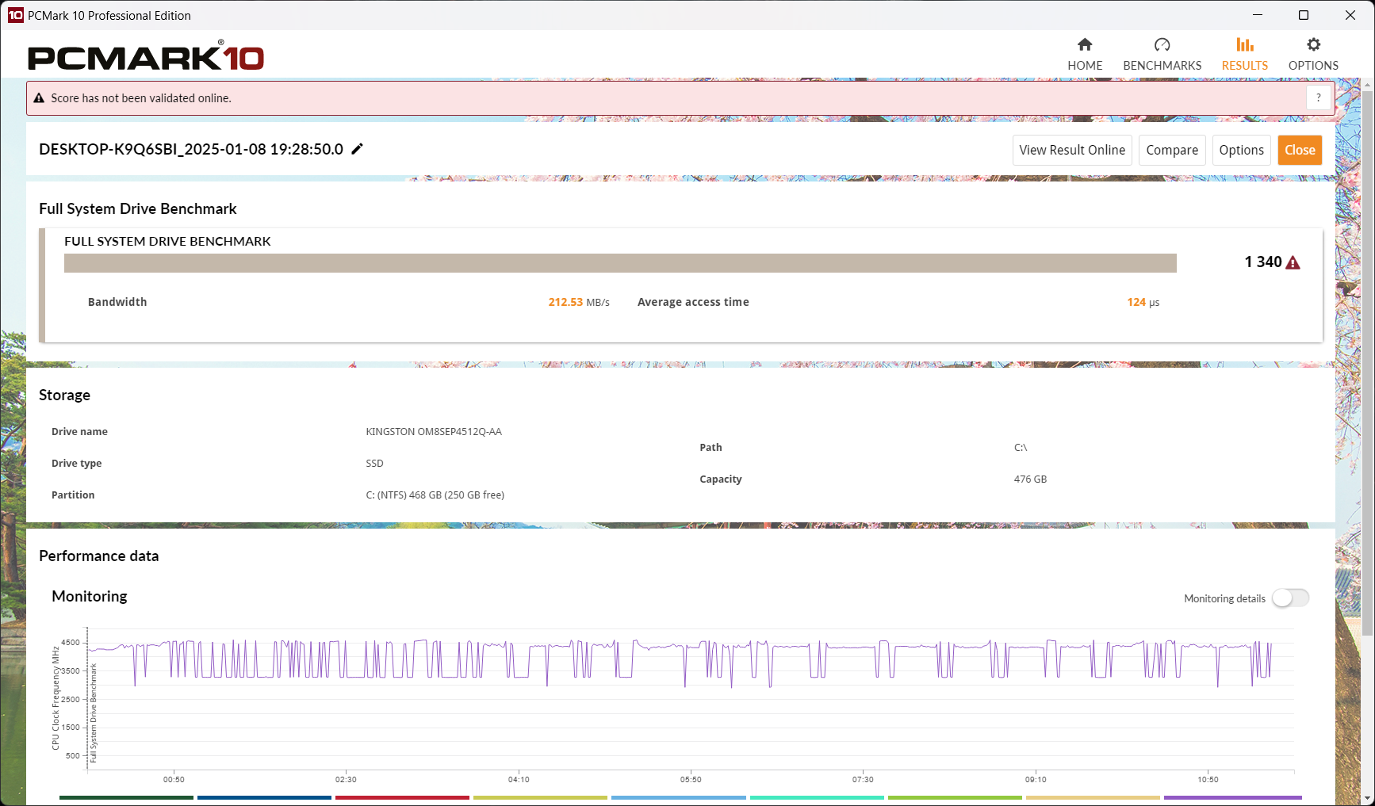
Task: Click the View Result Online button
Action: point(1072,150)
